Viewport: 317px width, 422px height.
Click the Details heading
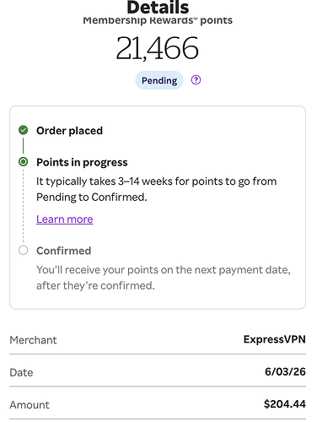click(x=158, y=8)
